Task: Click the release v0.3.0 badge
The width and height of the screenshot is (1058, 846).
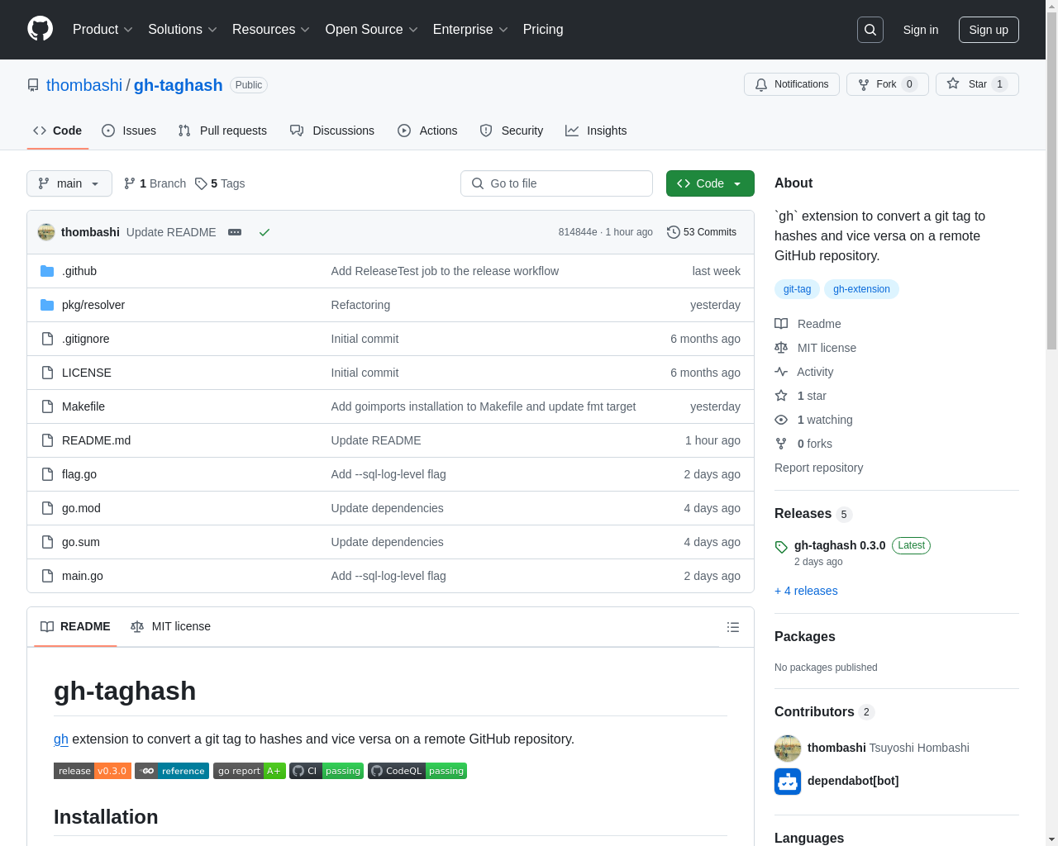Action: pos(93,771)
